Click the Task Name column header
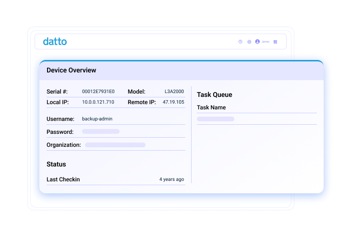The image size is (339, 237). click(211, 107)
